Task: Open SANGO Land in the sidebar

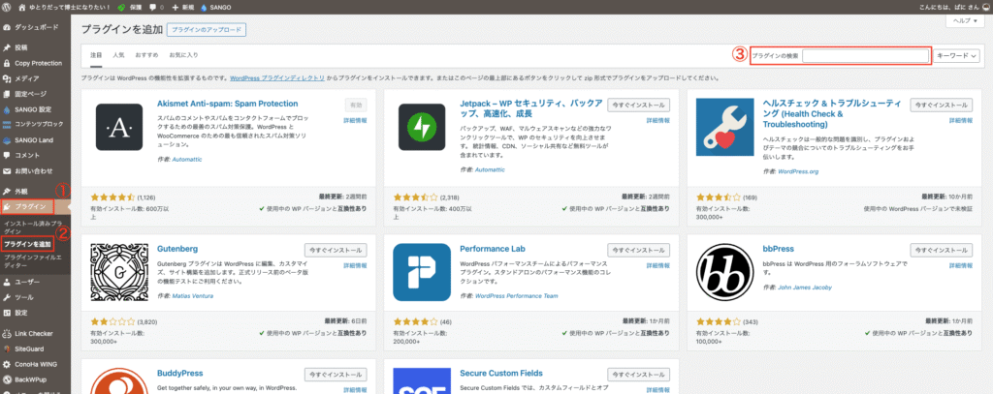Action: coord(36,139)
